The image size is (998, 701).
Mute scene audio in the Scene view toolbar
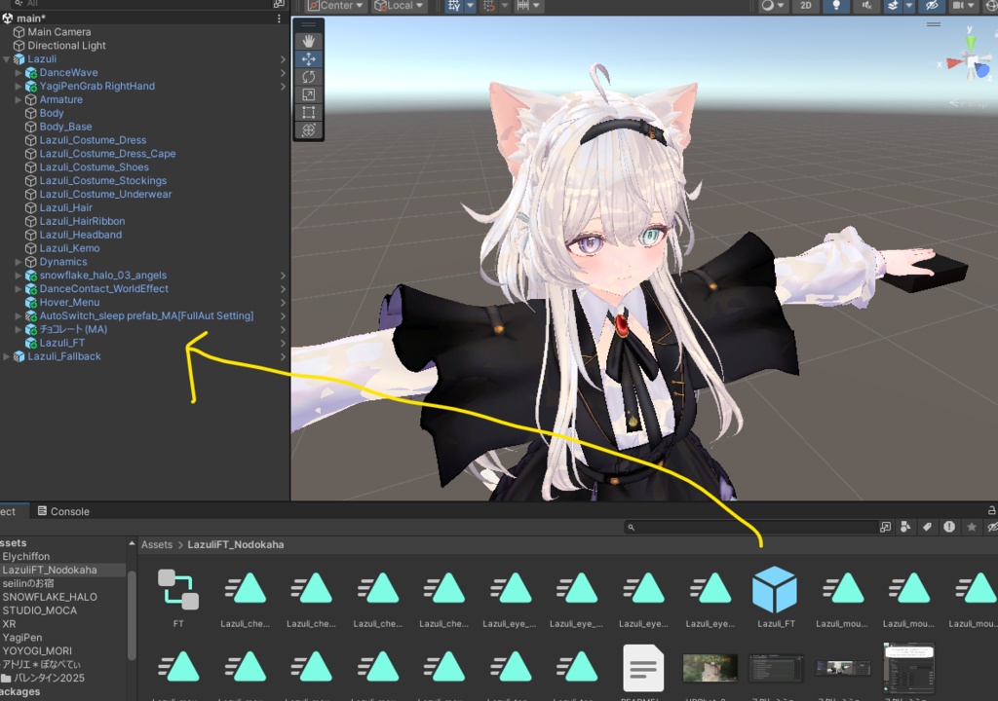pos(867,7)
